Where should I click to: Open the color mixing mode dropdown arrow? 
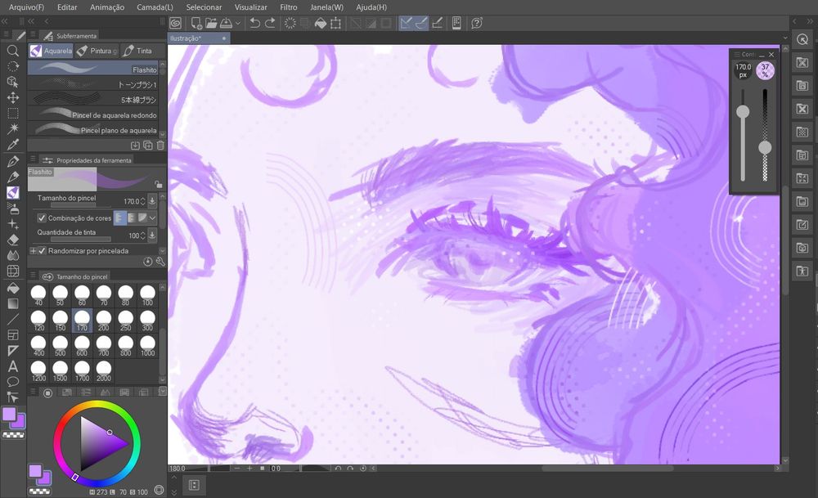tap(153, 218)
